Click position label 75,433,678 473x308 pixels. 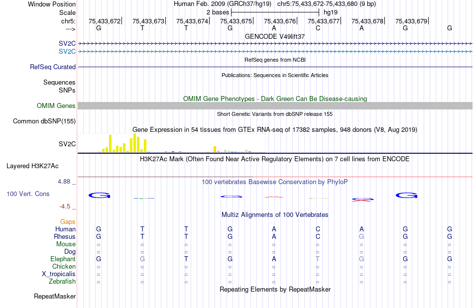coord(367,21)
